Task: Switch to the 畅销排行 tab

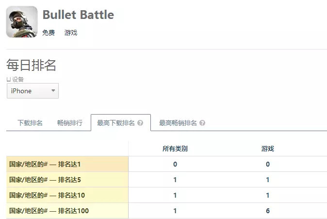Action: coord(70,123)
